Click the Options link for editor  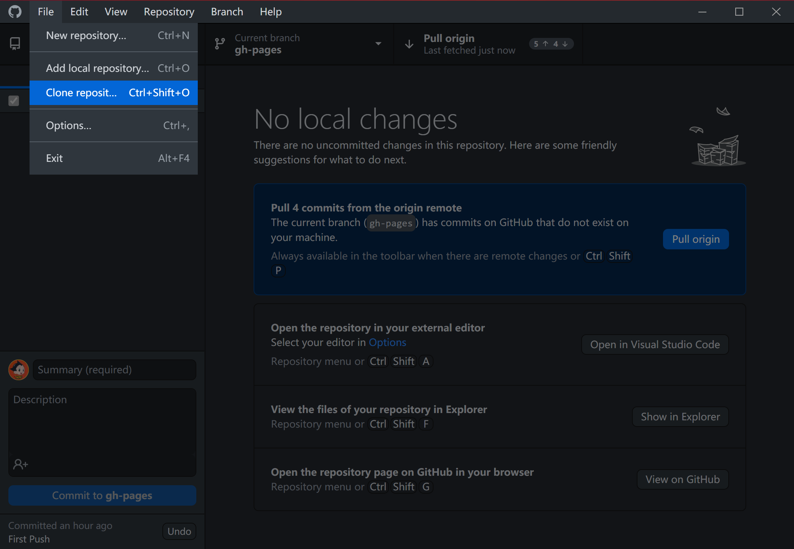pos(387,342)
